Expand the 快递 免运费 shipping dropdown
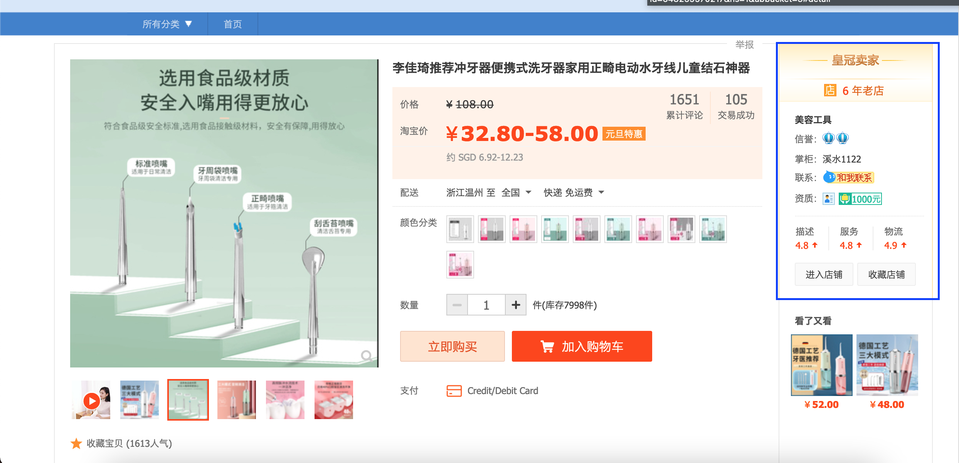Screen dimensions: 959x463 574,192
